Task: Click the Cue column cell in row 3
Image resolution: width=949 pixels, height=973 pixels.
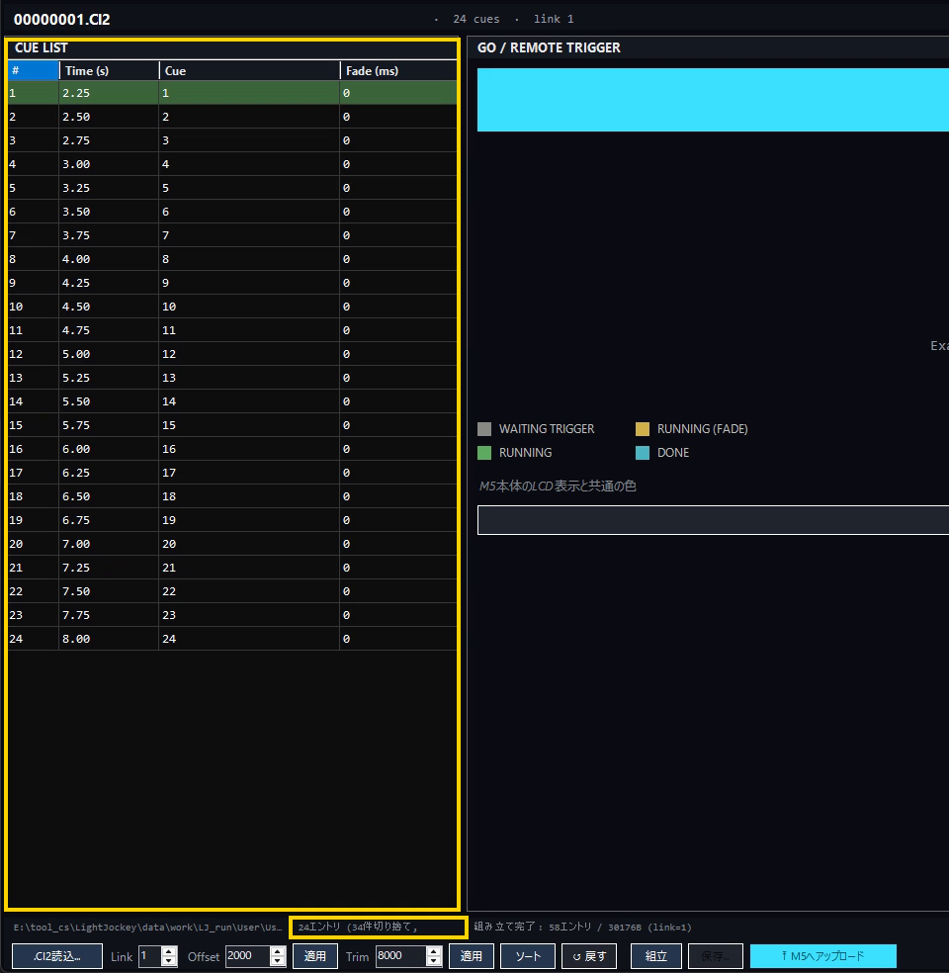Action: pos(249,140)
